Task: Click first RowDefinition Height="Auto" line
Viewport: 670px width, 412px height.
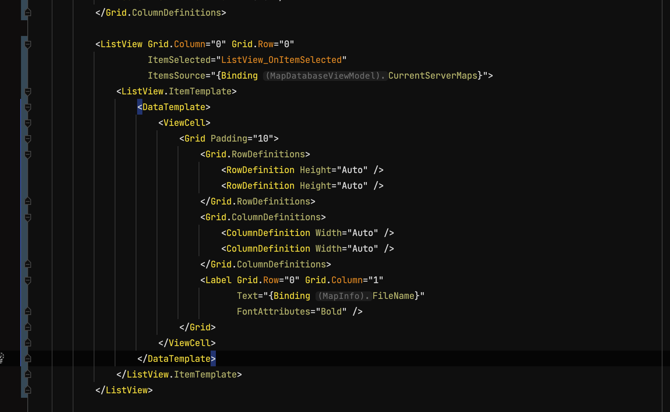Action: pos(302,170)
